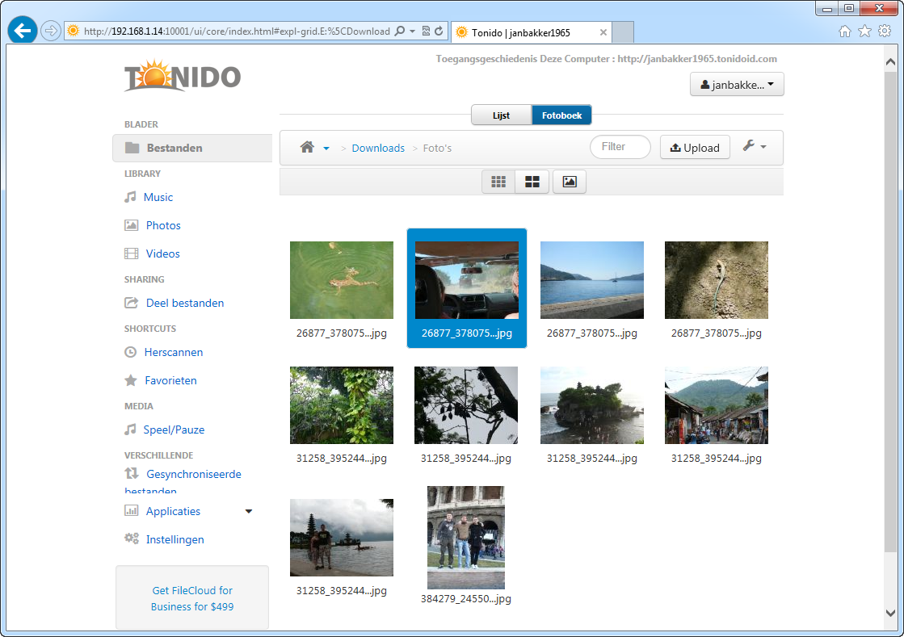Go to home folder icon in breadcrumb
This screenshot has width=904, height=637.
pos(307,148)
